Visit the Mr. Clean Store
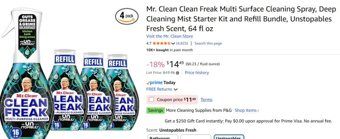Image resolution: width=340 pixels, height=139 pixels. point(170,36)
